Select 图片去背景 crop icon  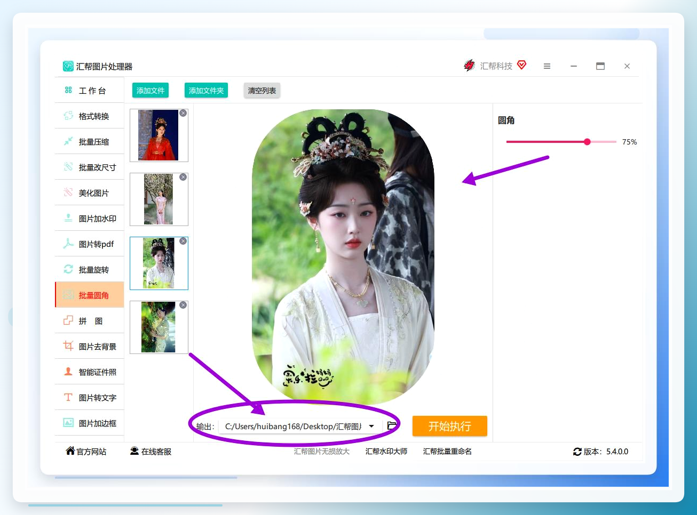pos(68,346)
